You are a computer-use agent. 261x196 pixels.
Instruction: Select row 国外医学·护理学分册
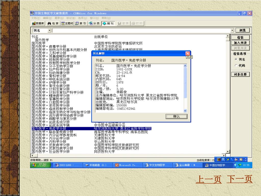(x=49, y=83)
